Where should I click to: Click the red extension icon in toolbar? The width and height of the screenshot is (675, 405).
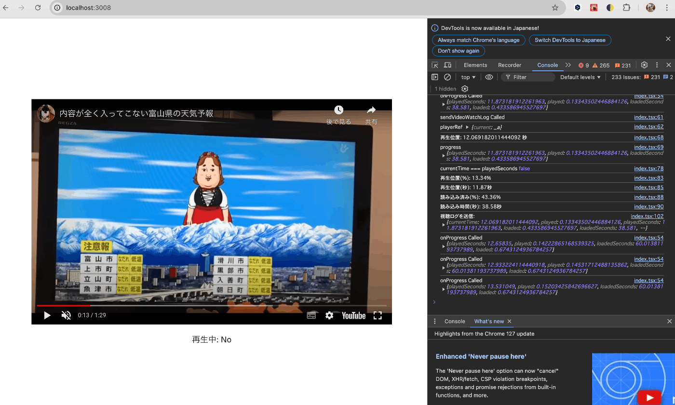coord(594,8)
